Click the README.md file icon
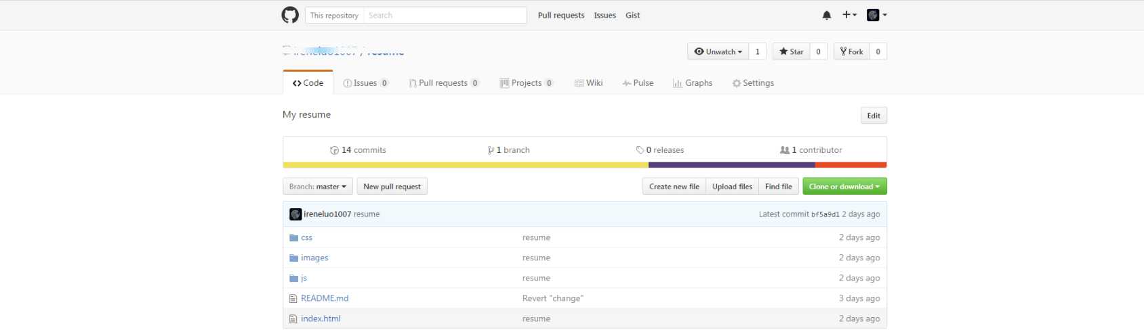Screen dimensions: 1144x332 coord(293,298)
